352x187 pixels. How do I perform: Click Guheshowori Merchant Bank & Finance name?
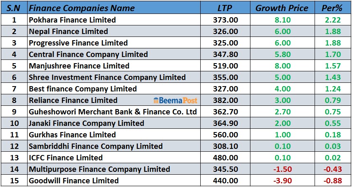click(113, 112)
